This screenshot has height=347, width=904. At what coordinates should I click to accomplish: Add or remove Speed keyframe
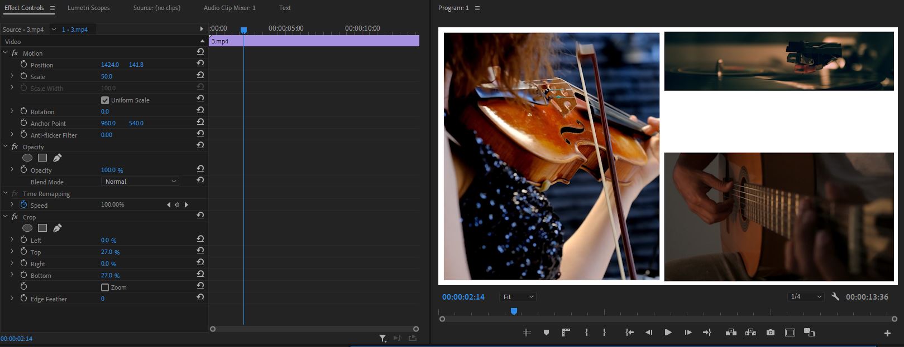[178, 205]
